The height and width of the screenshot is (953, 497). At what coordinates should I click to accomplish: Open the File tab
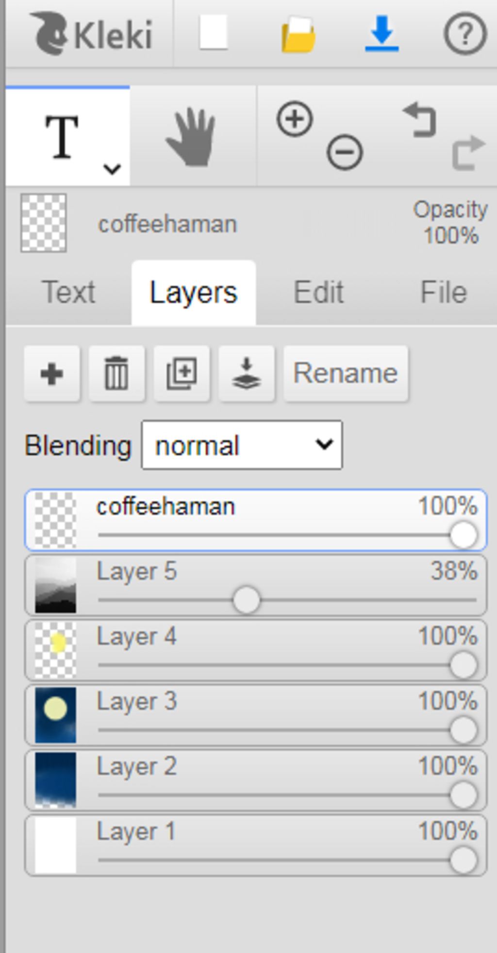click(444, 292)
